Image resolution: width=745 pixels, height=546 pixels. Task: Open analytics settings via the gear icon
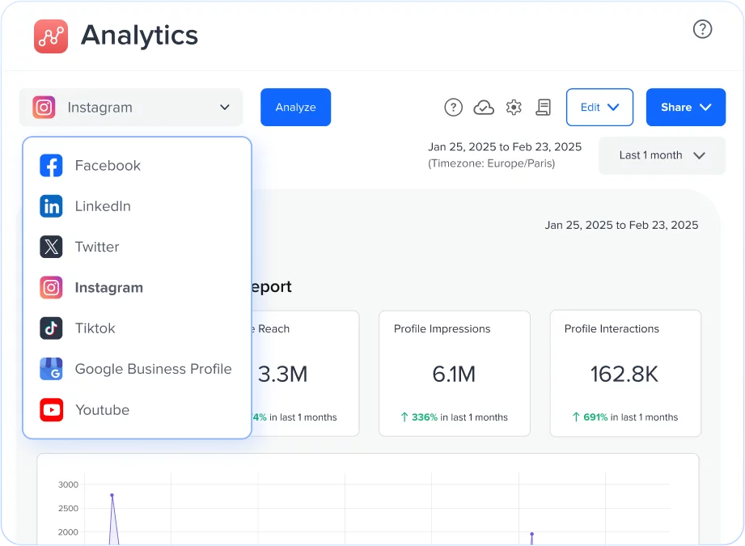tap(513, 107)
